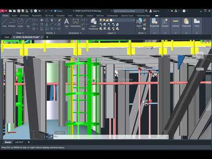Switch to the Home ribbon tab
Screen dimensions: 212x159
pyautogui.click(x=5, y=15)
